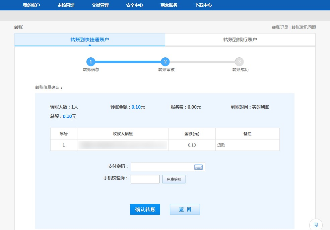Click step 1 转账信息 circle
This screenshot has height=230, width=330.
pyautogui.click(x=91, y=62)
